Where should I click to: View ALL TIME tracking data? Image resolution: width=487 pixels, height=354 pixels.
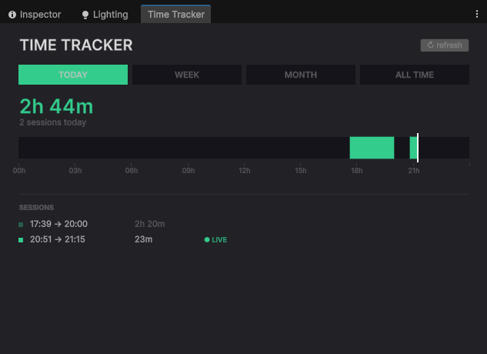coord(415,75)
